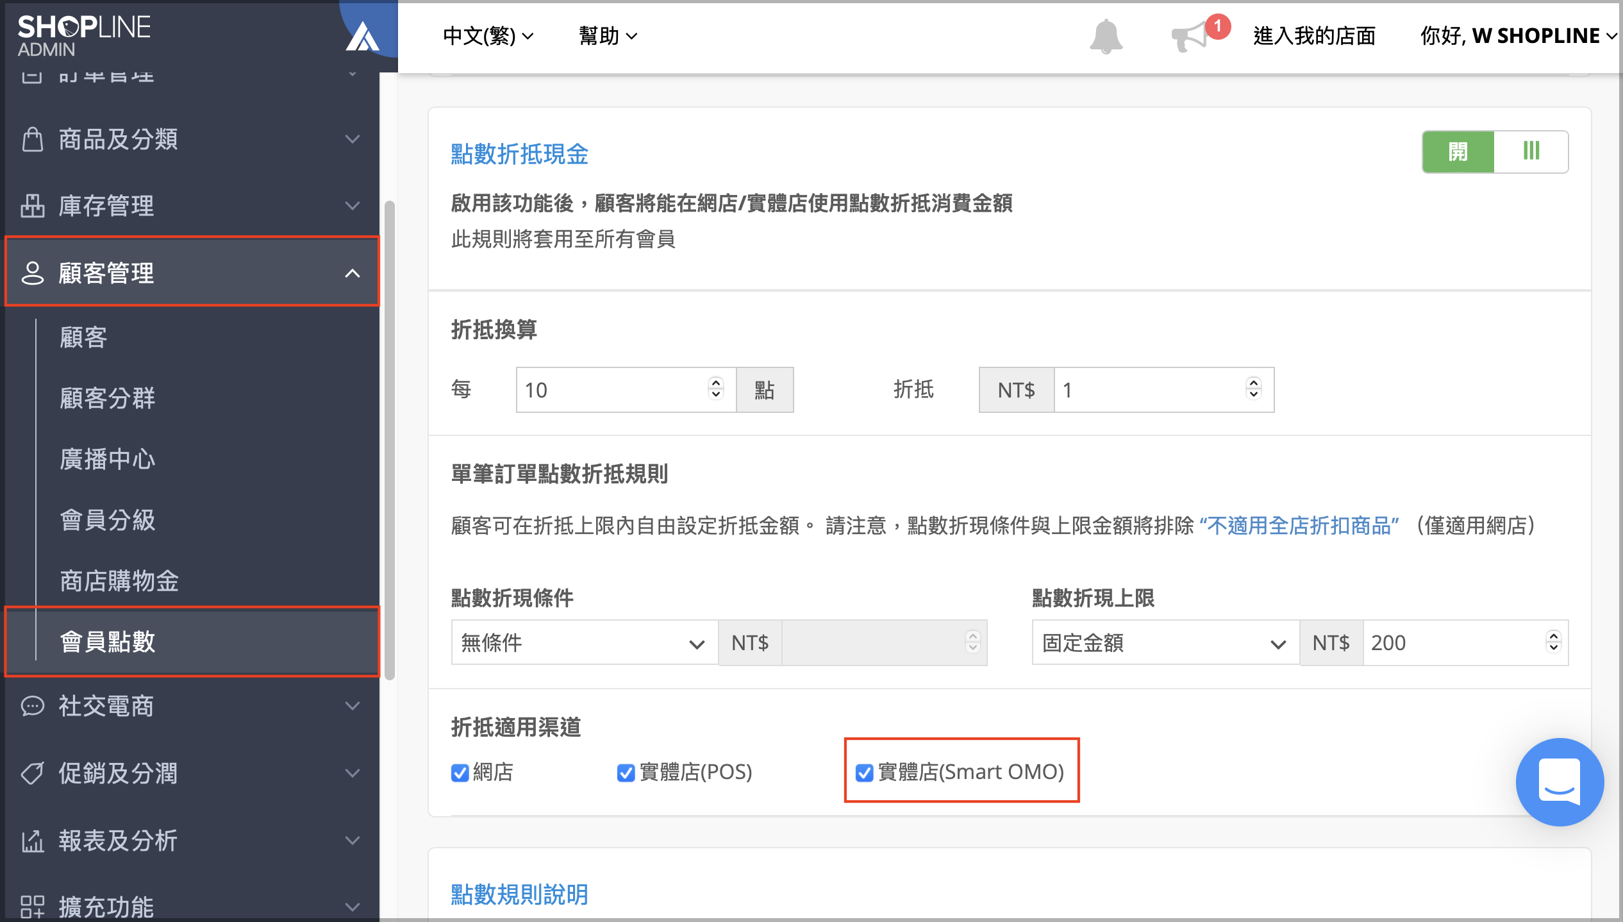Click the inventory boxes icon for 庫存管理
This screenshot has height=922, width=1623.
(32, 206)
